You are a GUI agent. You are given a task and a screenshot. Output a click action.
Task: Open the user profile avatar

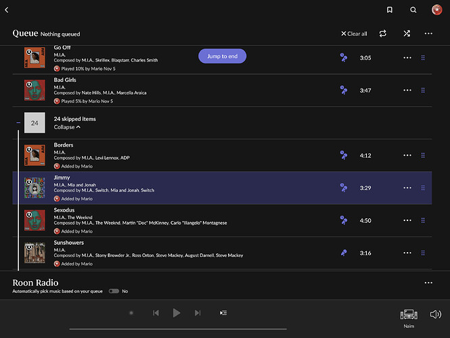(x=436, y=9)
